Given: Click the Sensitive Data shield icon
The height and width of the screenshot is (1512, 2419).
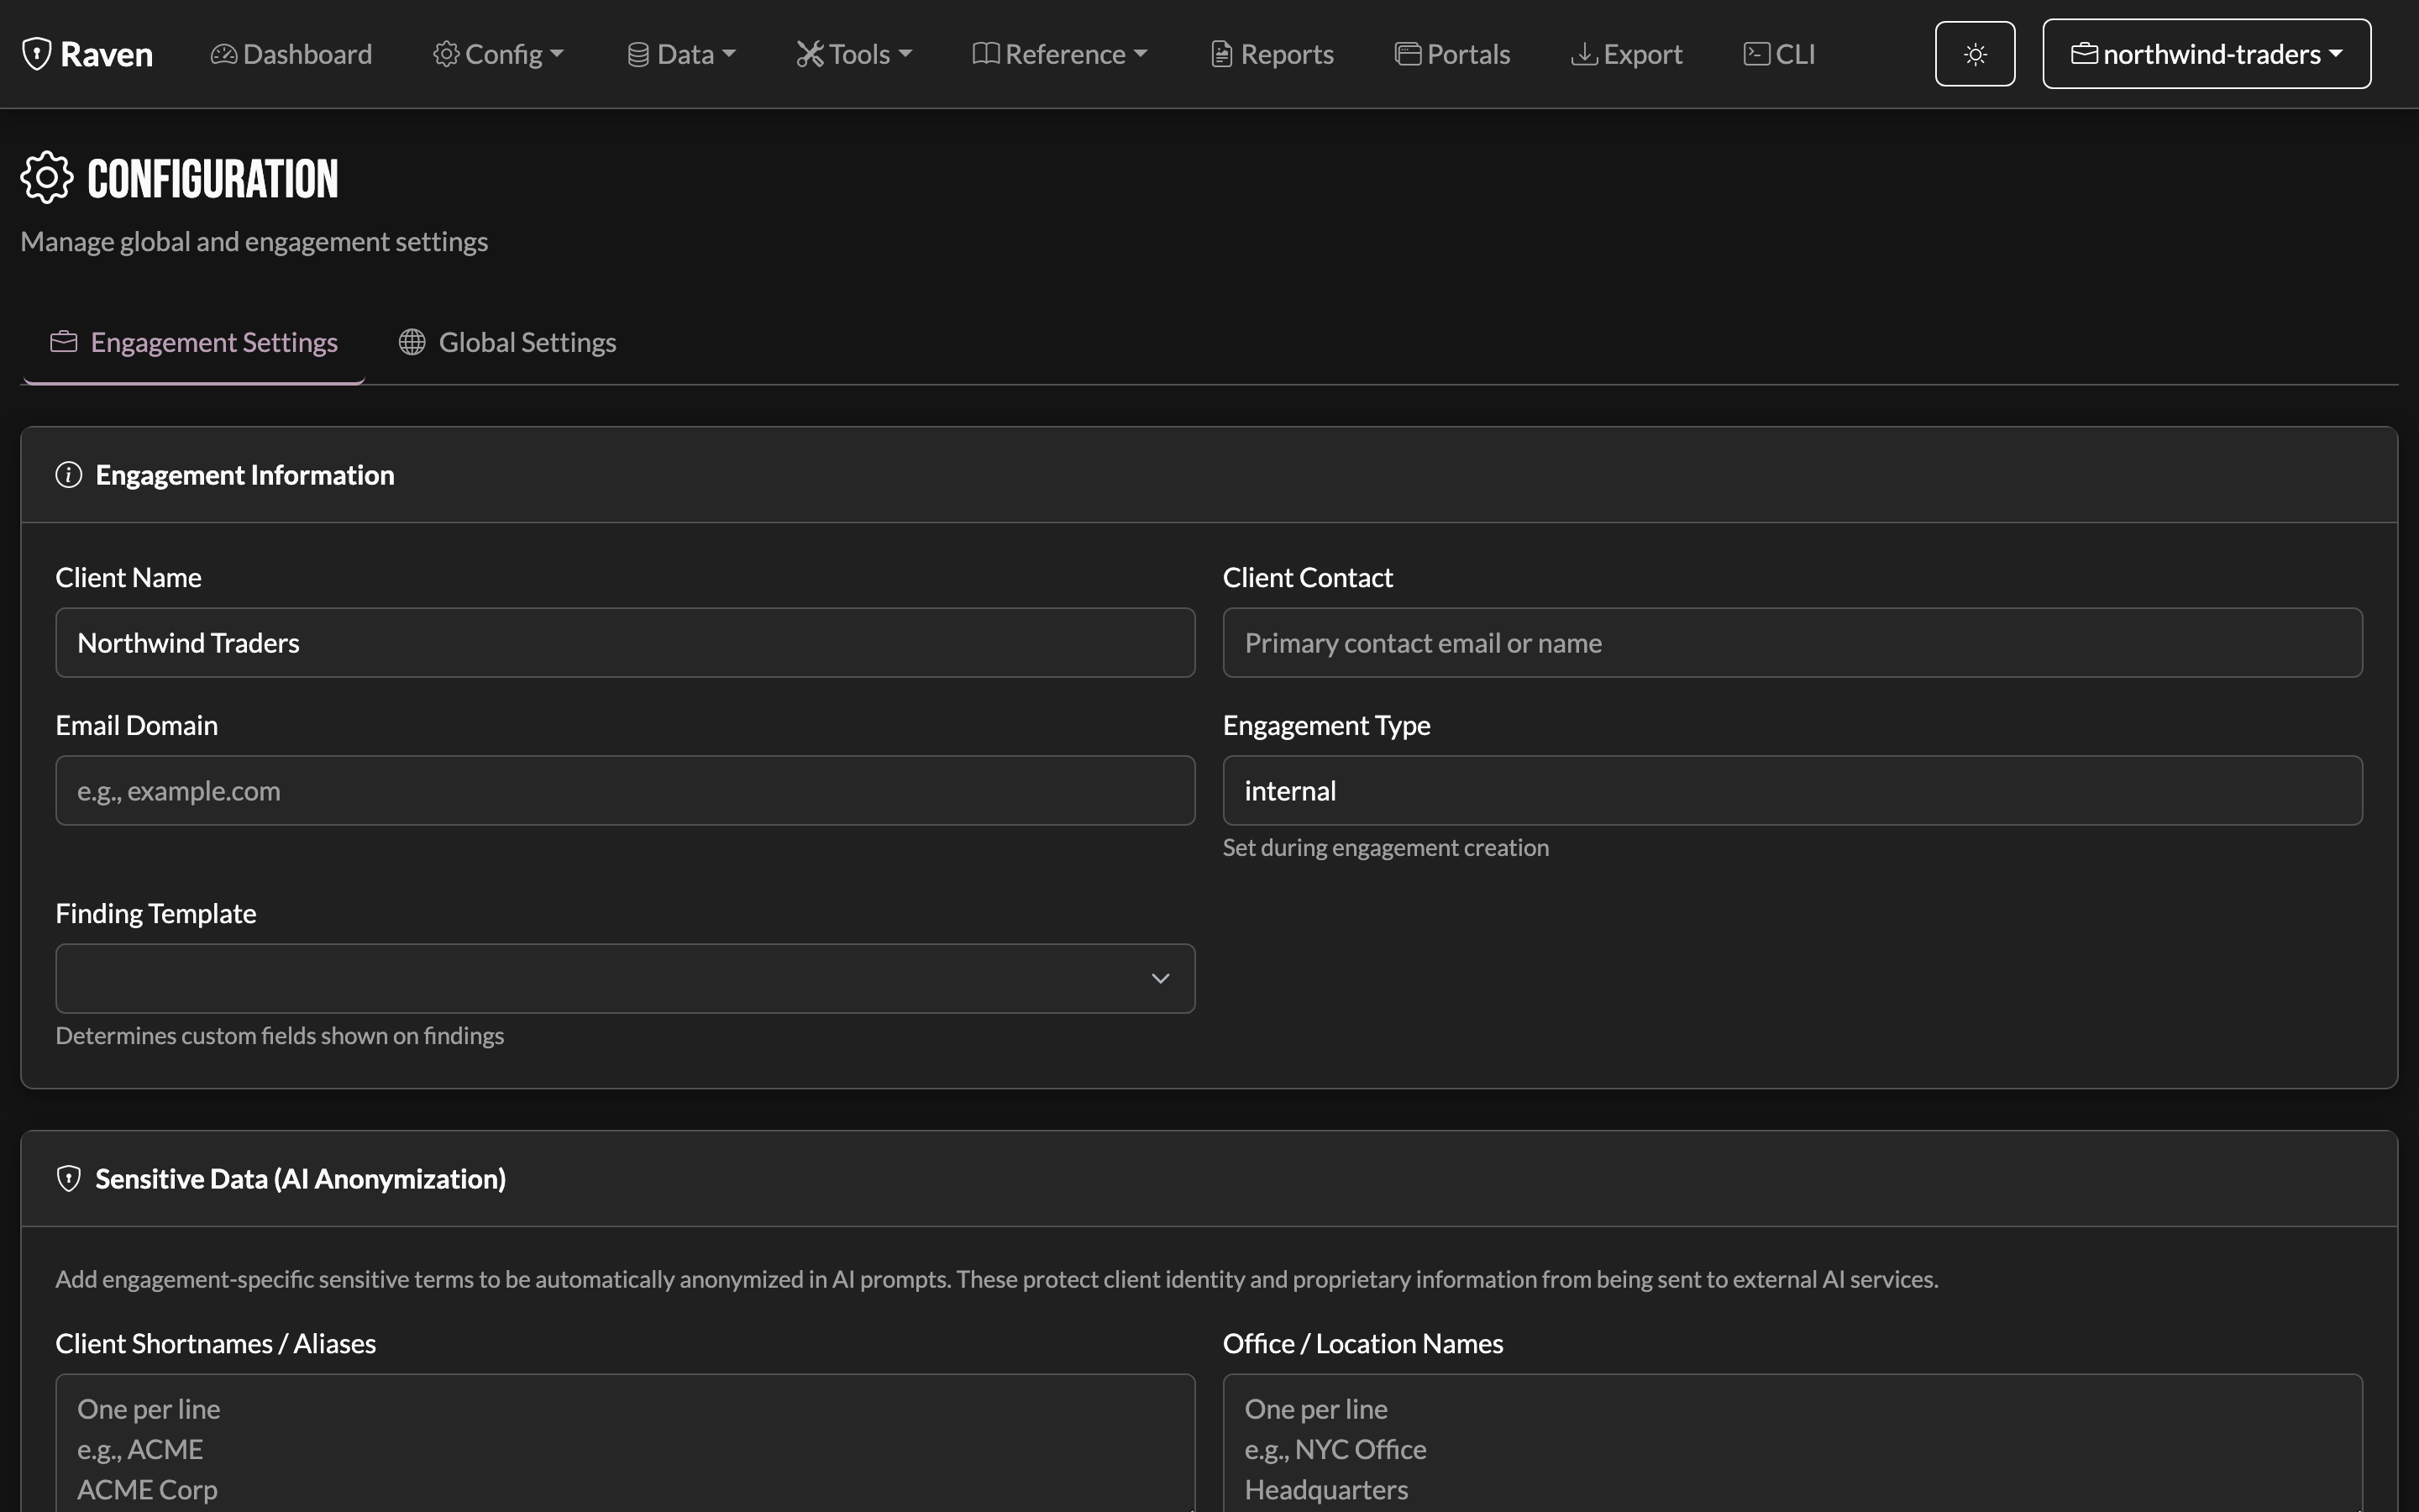Looking at the screenshot, I should (x=68, y=1179).
